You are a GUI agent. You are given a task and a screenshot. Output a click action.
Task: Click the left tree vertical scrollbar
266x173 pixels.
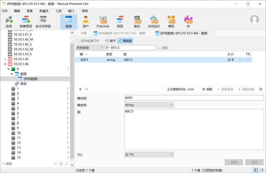tap(72, 93)
